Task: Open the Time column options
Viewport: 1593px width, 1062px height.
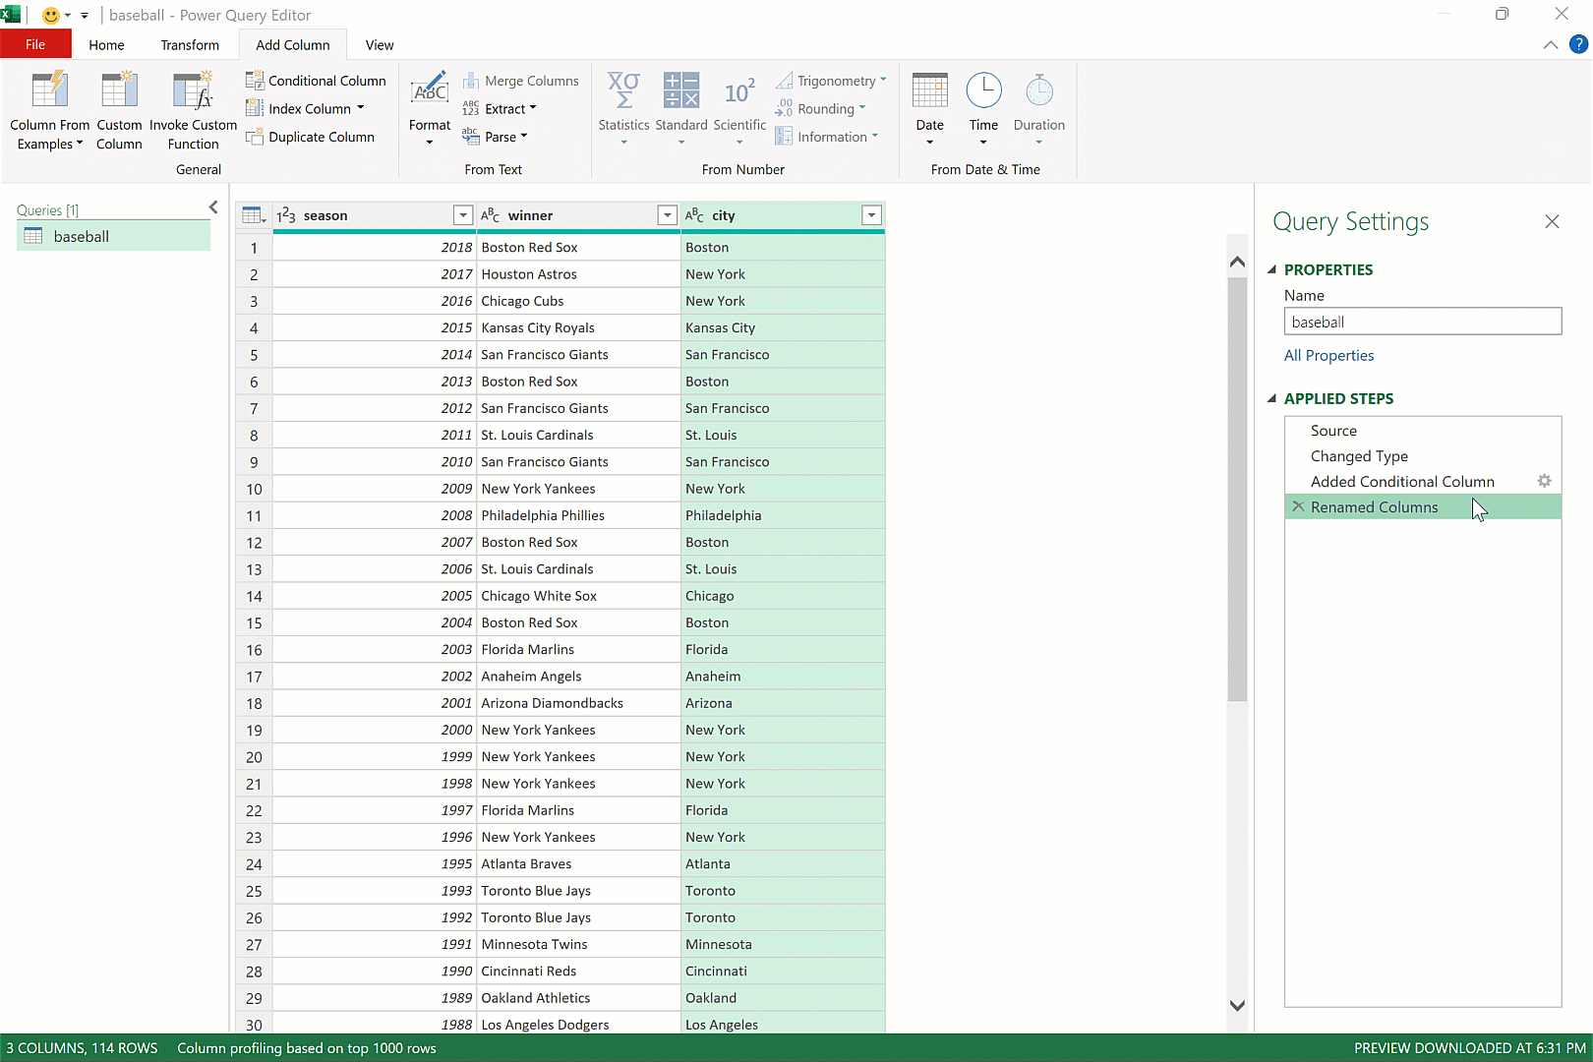Action: tap(983, 108)
